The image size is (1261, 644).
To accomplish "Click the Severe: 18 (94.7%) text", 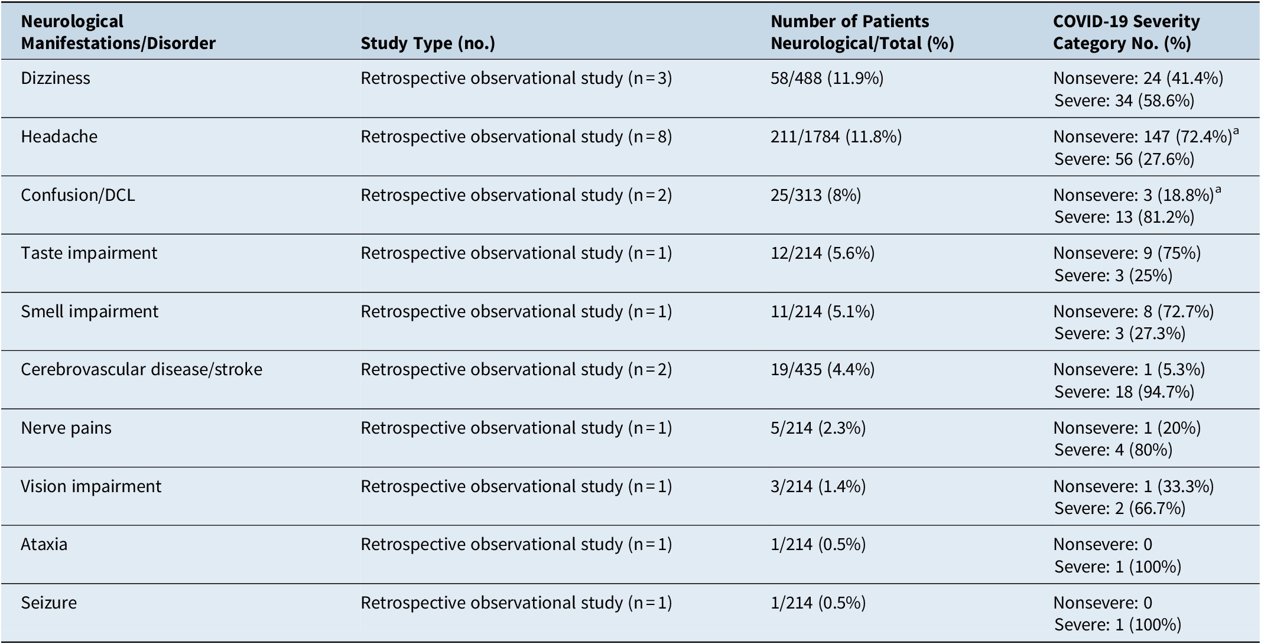I will [x=1124, y=392].
